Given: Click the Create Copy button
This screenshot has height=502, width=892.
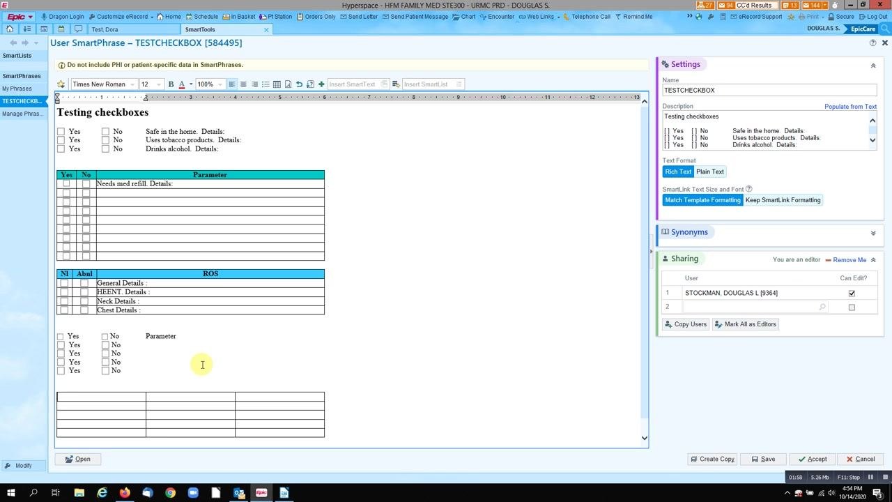Looking at the screenshot, I should click(x=712, y=459).
